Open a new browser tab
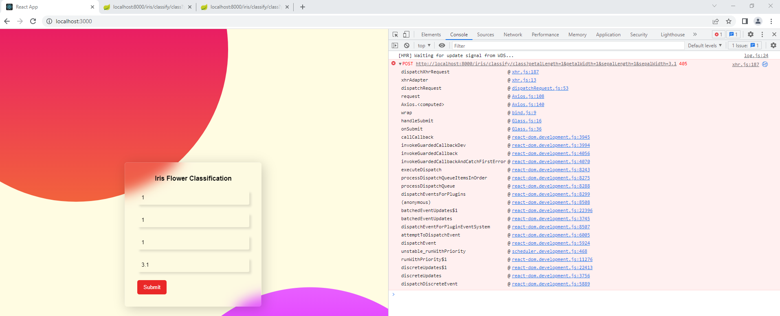 click(303, 7)
